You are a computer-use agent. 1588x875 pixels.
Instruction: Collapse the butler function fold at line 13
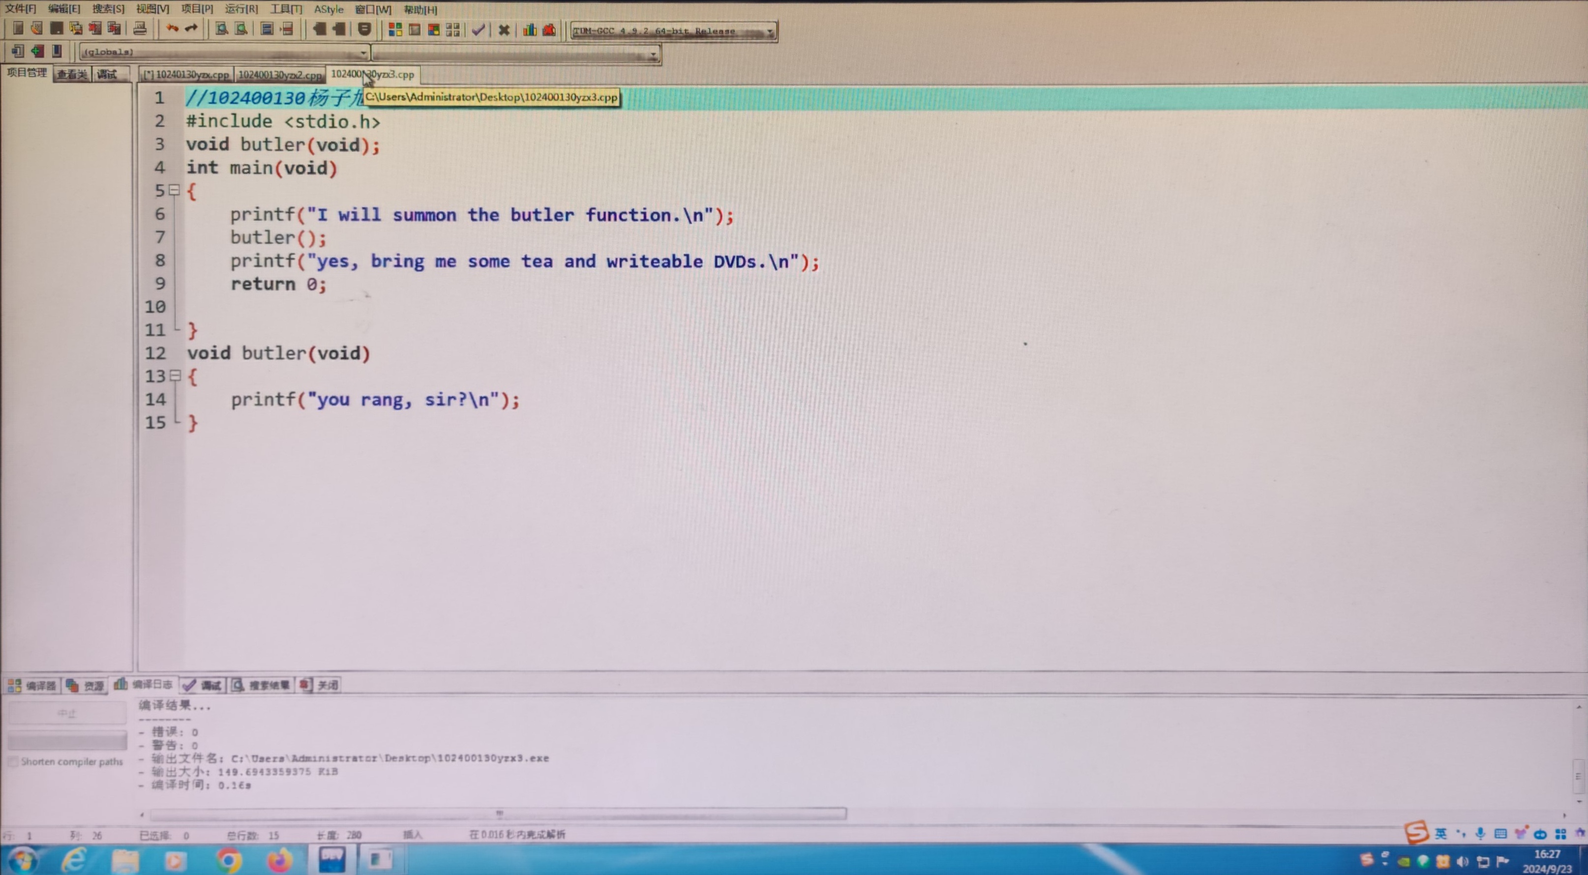[x=175, y=375]
